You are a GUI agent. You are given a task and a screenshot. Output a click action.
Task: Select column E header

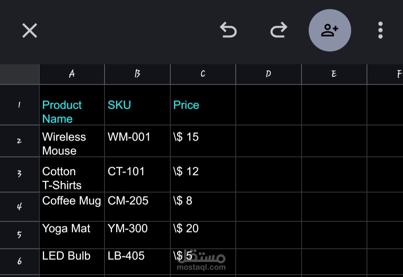tap(334, 74)
